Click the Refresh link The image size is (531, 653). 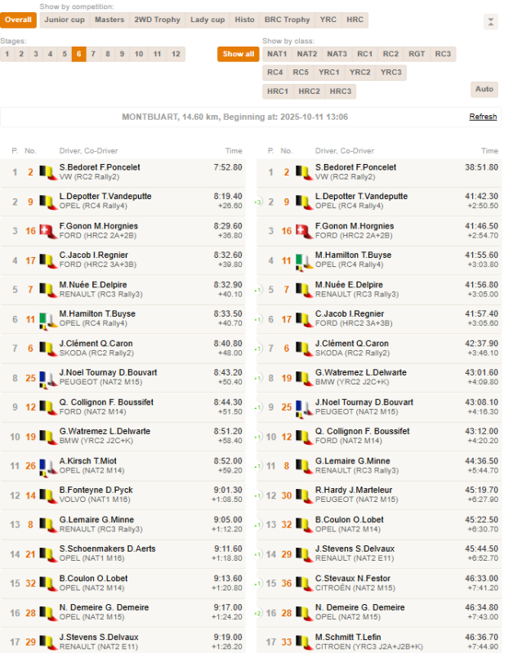(x=482, y=117)
